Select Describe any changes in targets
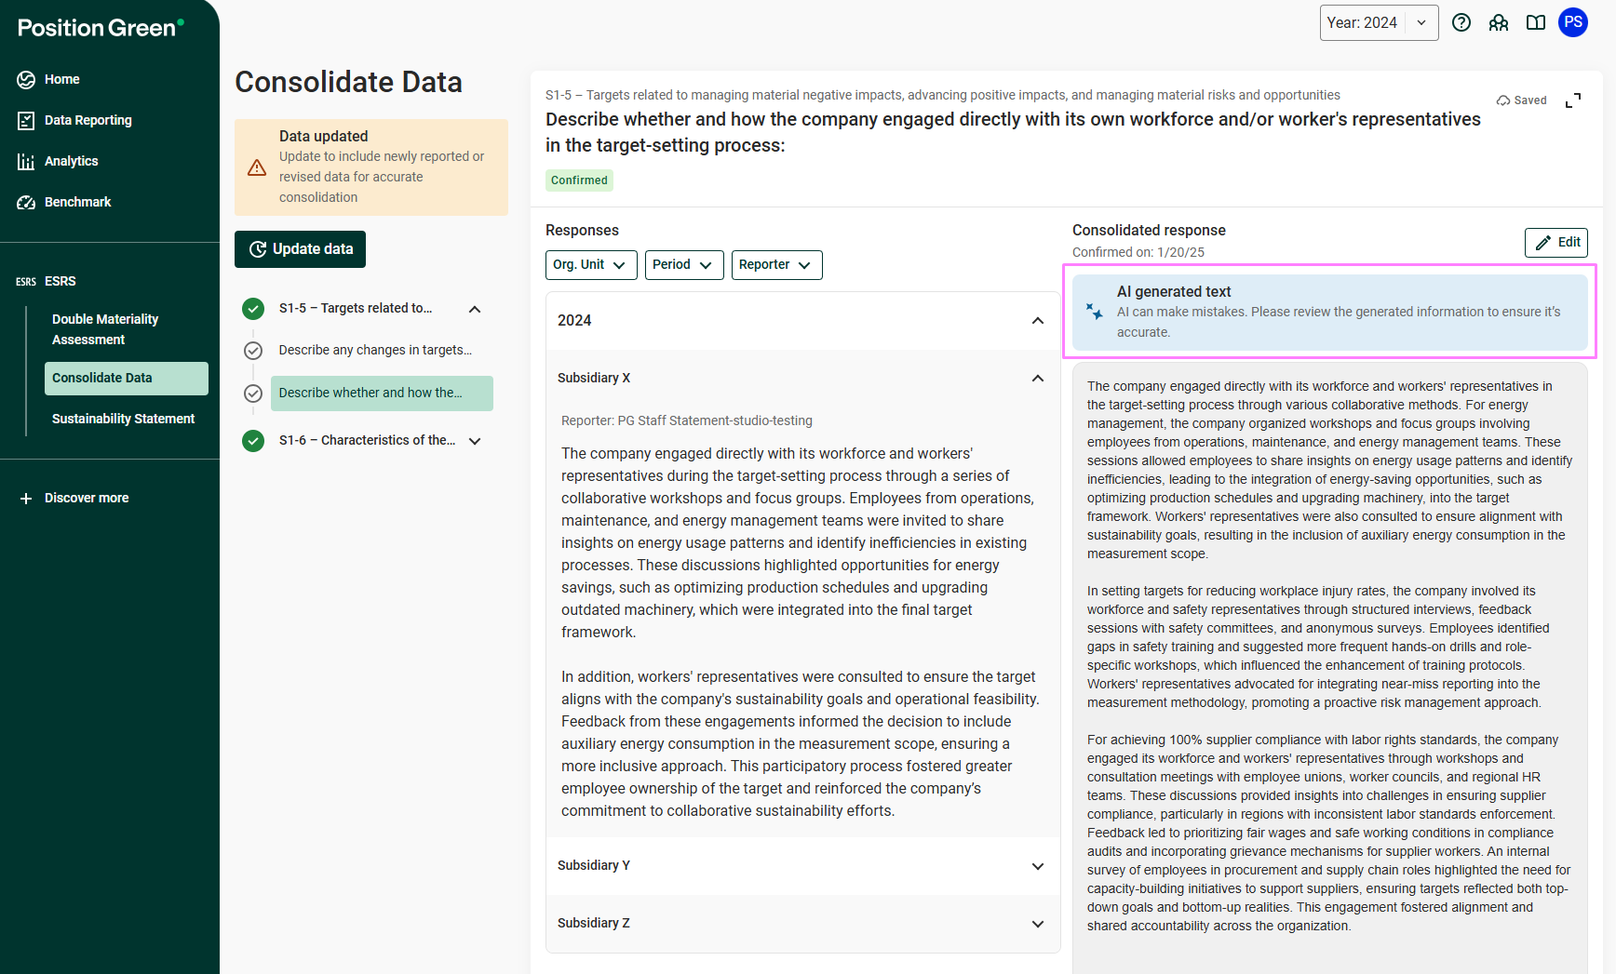Image resolution: width=1616 pixels, height=974 pixels. (375, 350)
